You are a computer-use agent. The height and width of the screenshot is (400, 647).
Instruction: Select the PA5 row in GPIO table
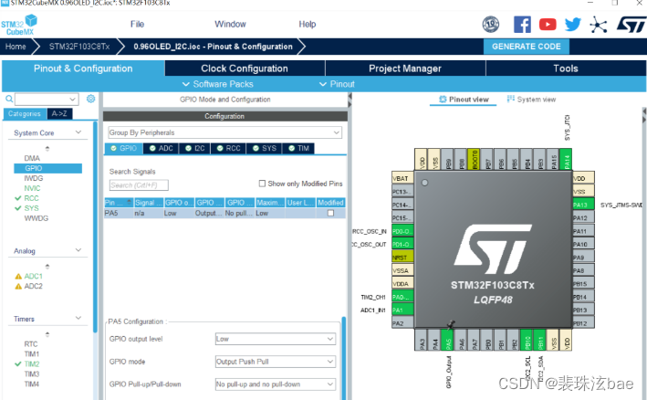[224, 213]
